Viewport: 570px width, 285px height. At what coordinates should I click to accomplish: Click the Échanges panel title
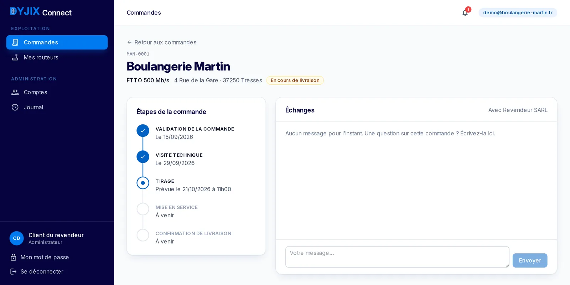pyautogui.click(x=300, y=110)
